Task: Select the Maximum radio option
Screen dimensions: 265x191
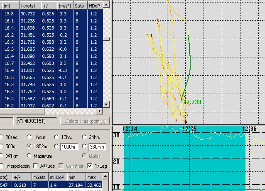Action: point(29,156)
